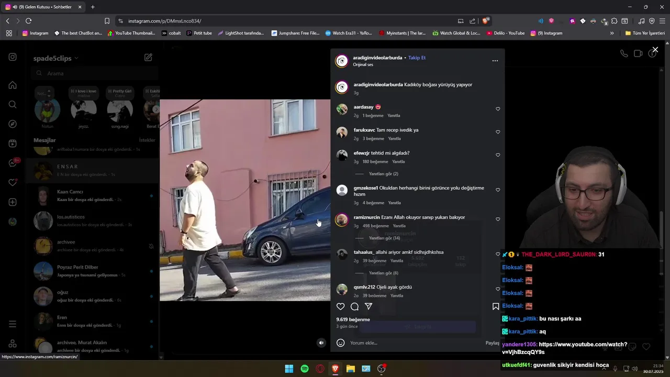This screenshot has height=377, width=670.
Task: Open browser extensions puzzle icon
Action: pos(614,21)
